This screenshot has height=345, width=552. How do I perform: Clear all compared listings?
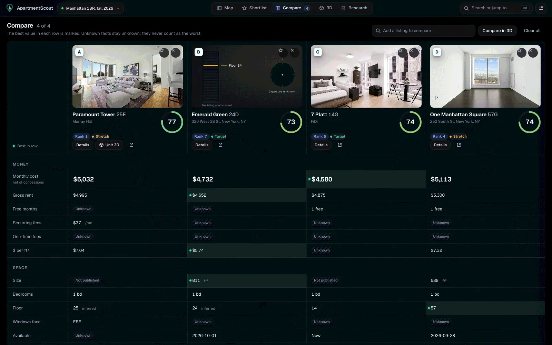point(532,31)
